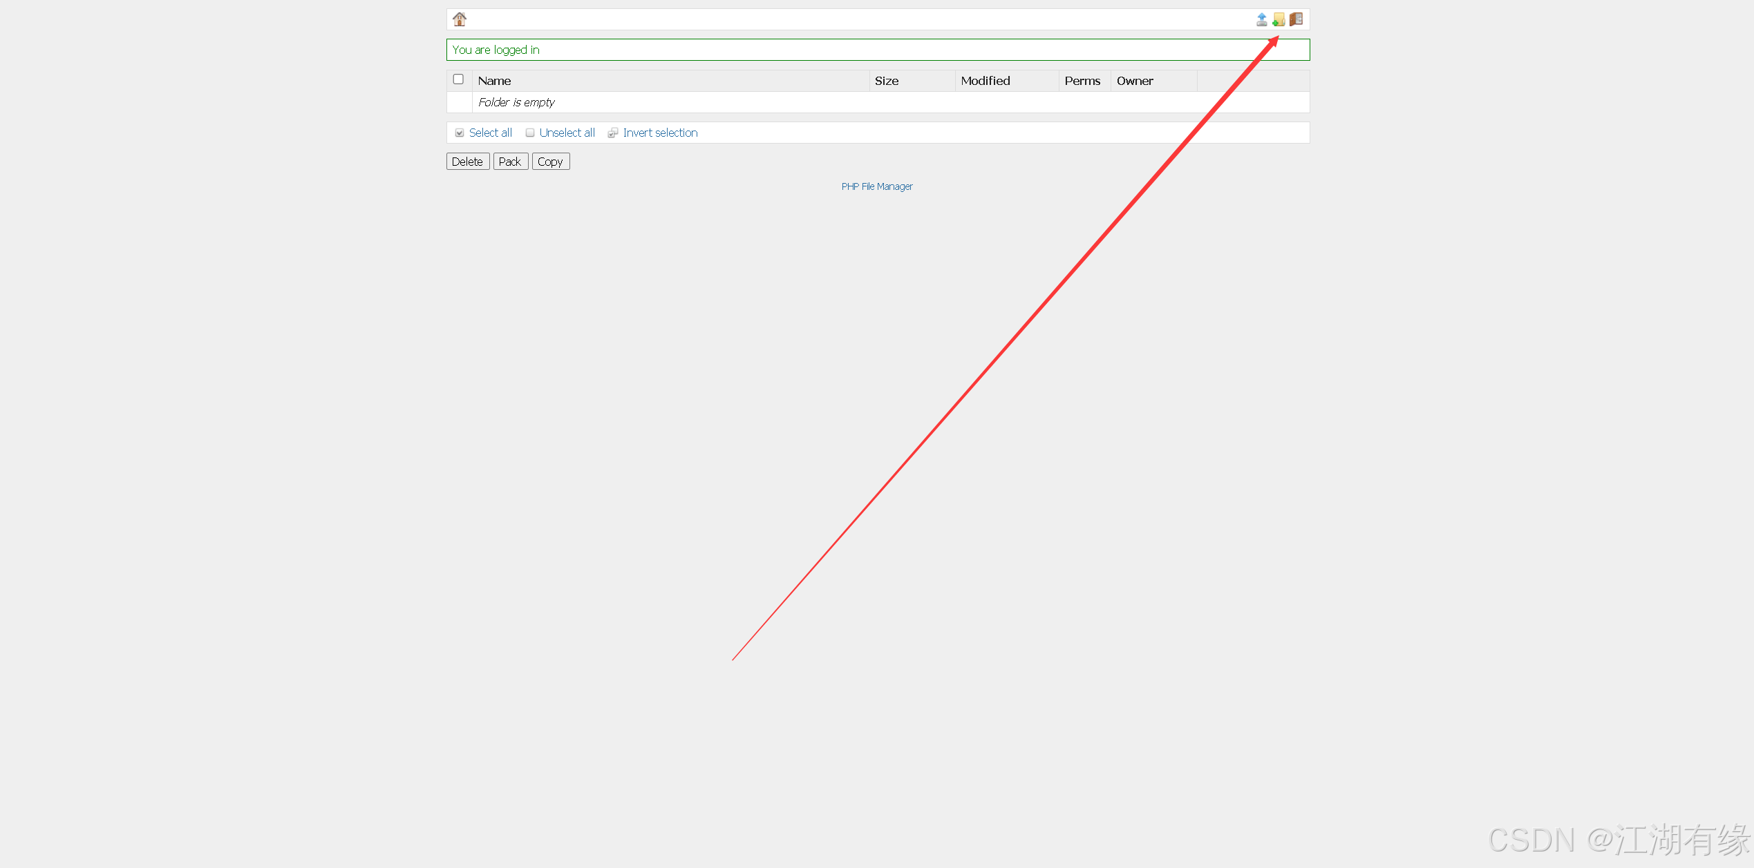1754x868 pixels.
Task: Click the Owner column header
Action: [x=1135, y=81]
